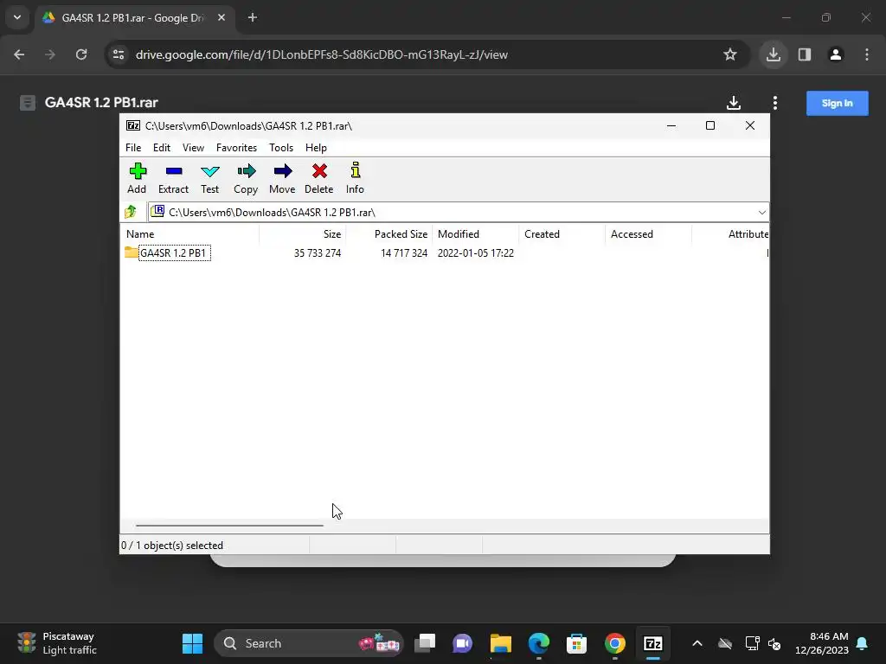Select the Copy toolbar tool

[x=246, y=178]
